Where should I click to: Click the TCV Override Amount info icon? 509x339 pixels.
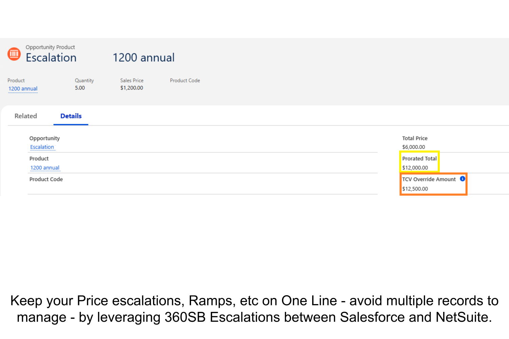point(462,179)
